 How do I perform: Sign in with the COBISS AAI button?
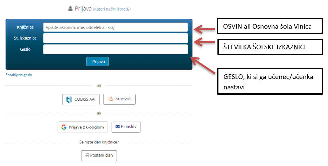[81, 99]
